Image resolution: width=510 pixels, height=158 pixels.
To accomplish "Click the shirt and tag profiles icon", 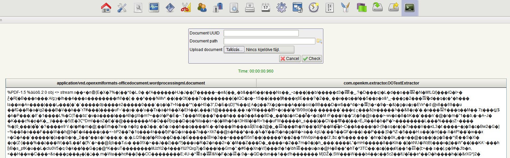I will pyautogui.click(x=218, y=8).
